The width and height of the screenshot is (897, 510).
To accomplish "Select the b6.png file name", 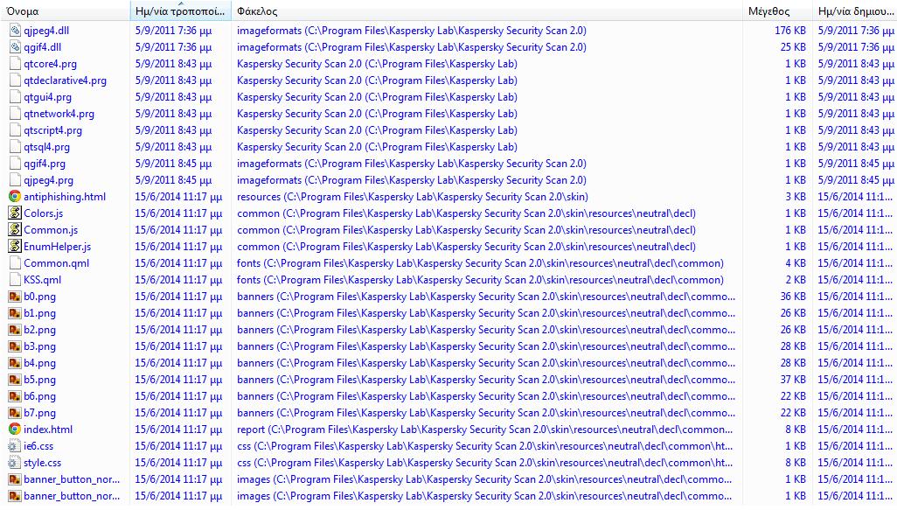I will [x=39, y=396].
